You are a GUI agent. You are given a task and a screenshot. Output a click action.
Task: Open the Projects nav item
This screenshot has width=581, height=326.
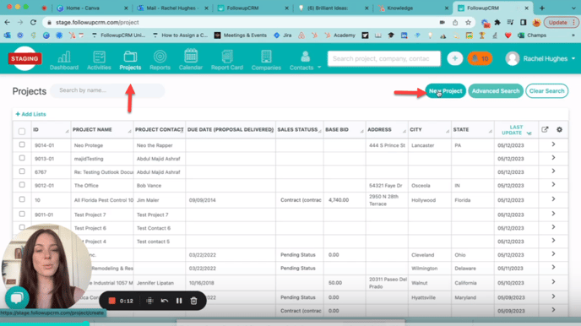click(130, 60)
